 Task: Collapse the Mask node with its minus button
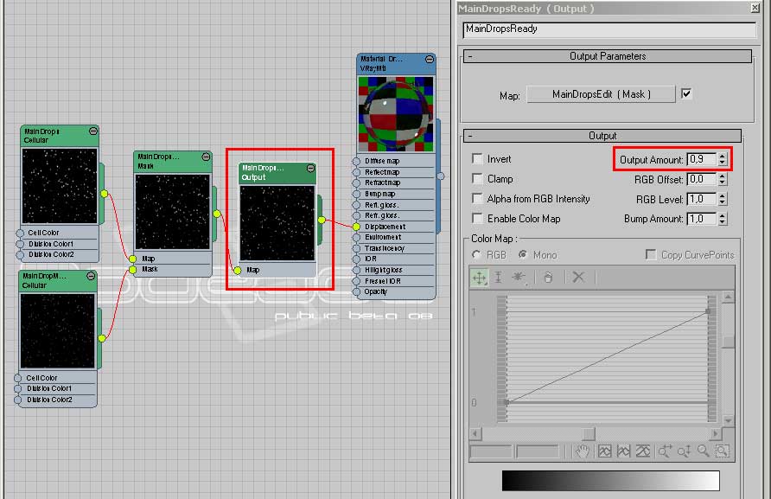(206, 157)
